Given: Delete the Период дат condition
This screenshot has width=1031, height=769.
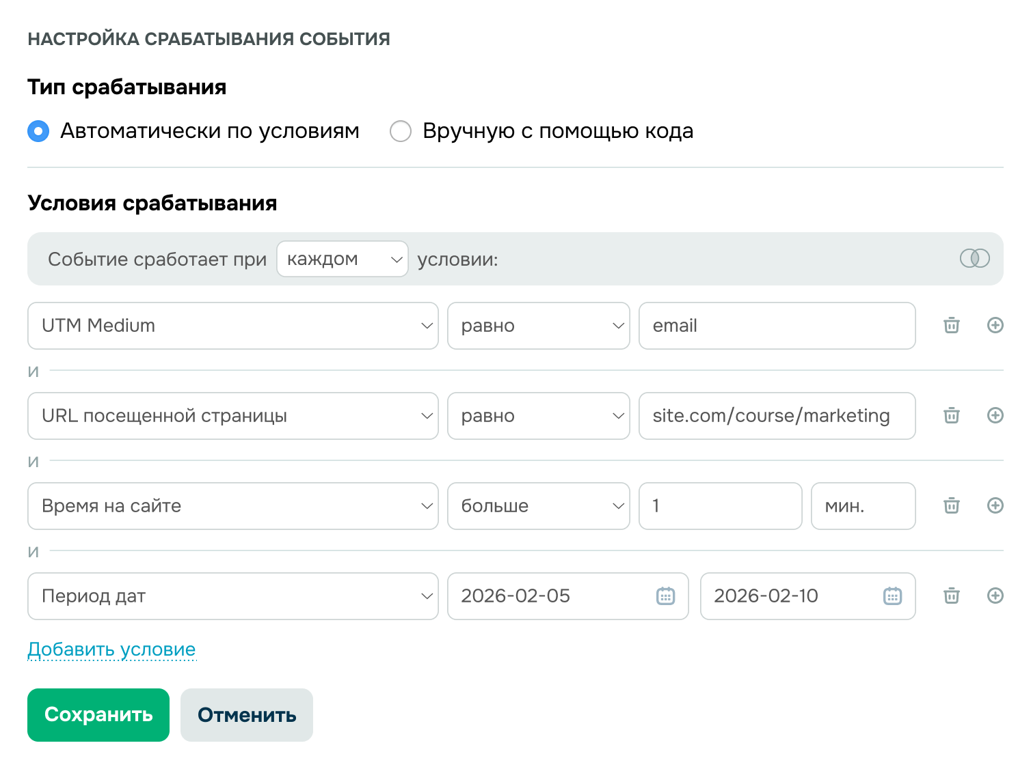Looking at the screenshot, I should click(950, 596).
